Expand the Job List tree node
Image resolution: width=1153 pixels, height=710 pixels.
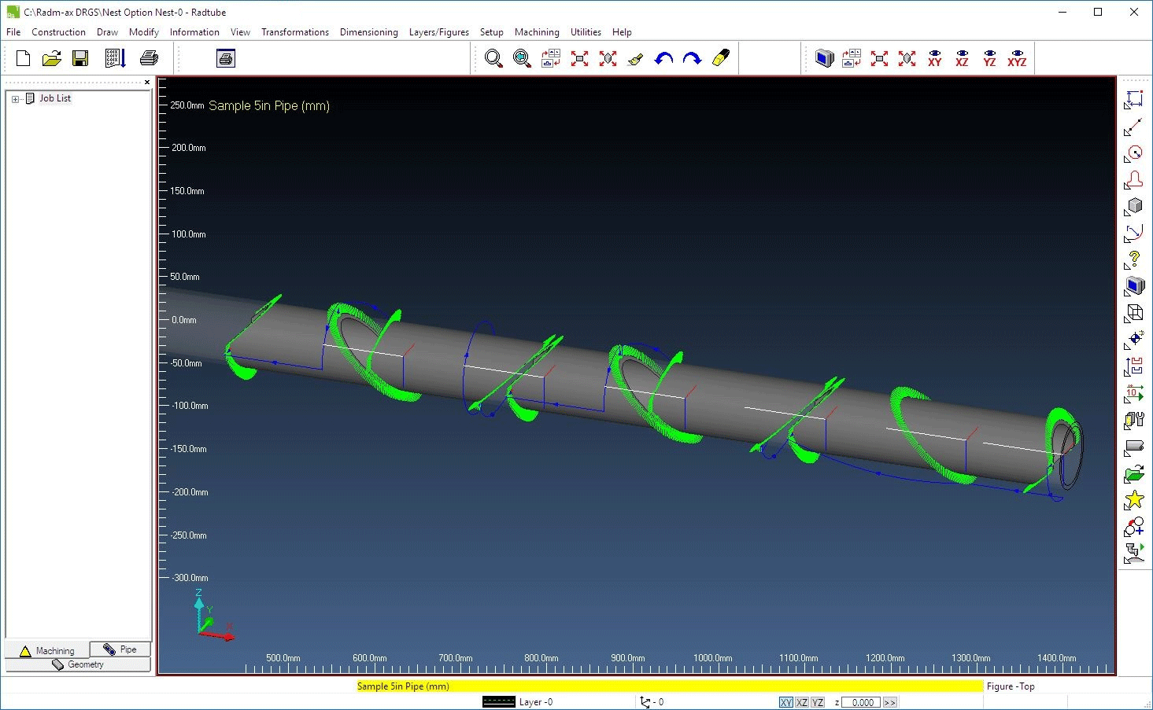pos(15,99)
